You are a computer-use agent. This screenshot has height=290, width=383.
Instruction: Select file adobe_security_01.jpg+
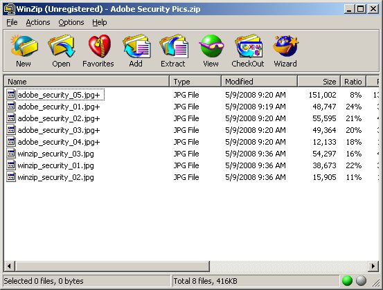pyautogui.click(x=59, y=107)
